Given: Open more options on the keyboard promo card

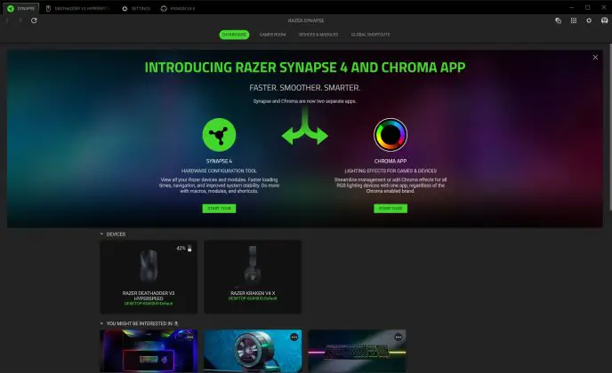Looking at the screenshot, I should click(399, 337).
